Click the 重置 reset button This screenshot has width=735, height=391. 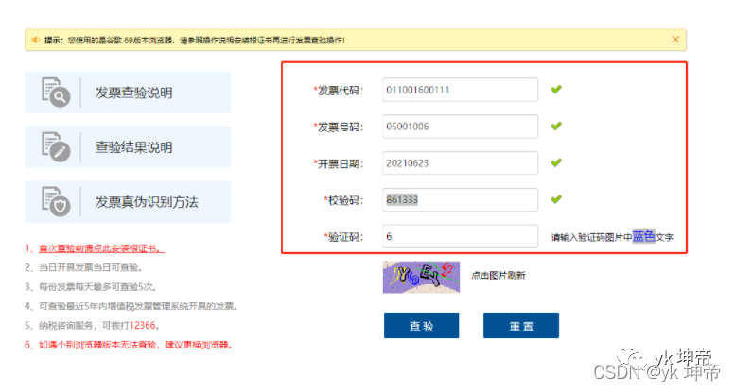(x=521, y=326)
